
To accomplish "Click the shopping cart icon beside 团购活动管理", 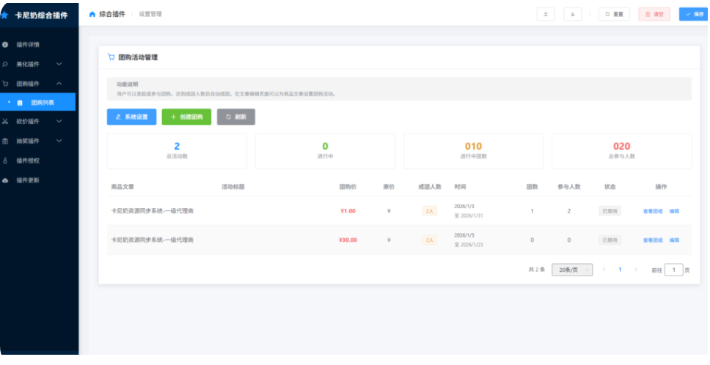I will (111, 57).
